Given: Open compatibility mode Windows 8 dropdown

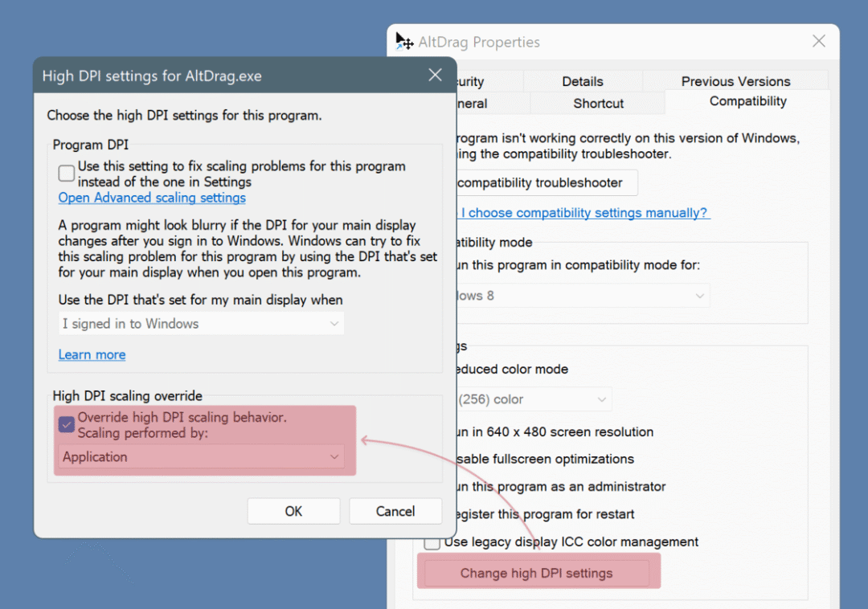Looking at the screenshot, I should [x=583, y=296].
